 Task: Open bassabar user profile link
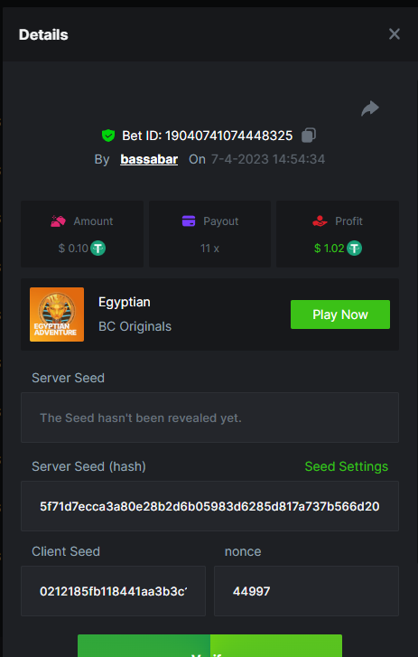(149, 159)
